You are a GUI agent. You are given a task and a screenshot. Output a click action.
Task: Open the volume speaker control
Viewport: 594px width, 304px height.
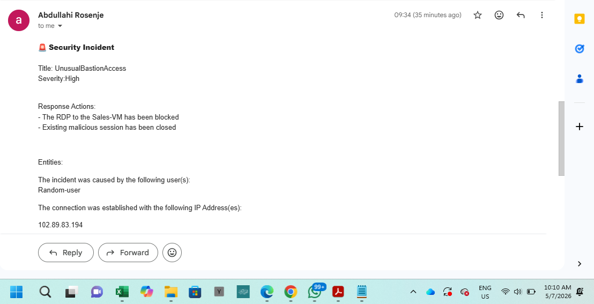[x=518, y=292]
